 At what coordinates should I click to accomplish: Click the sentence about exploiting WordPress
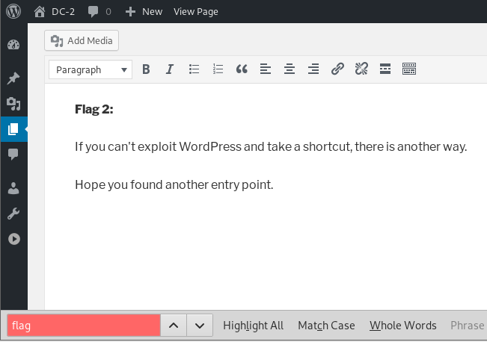[271, 146]
